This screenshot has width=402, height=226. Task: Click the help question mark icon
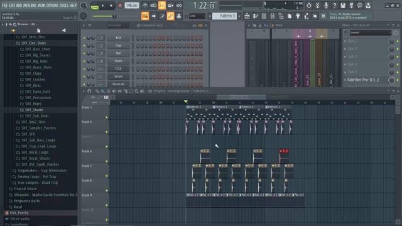(x=334, y=6)
